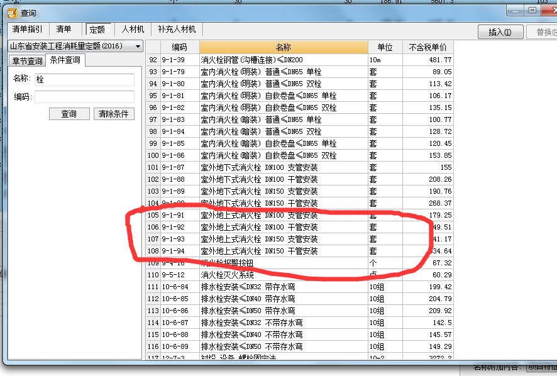Select row 9-1-83 暗装 普通 单栓
The image size is (557, 376).
300,119
